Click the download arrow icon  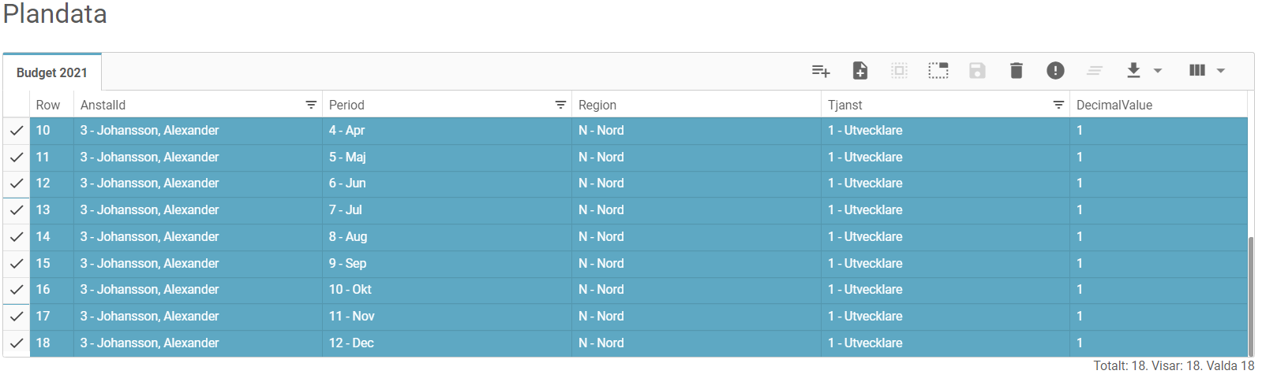(1133, 71)
